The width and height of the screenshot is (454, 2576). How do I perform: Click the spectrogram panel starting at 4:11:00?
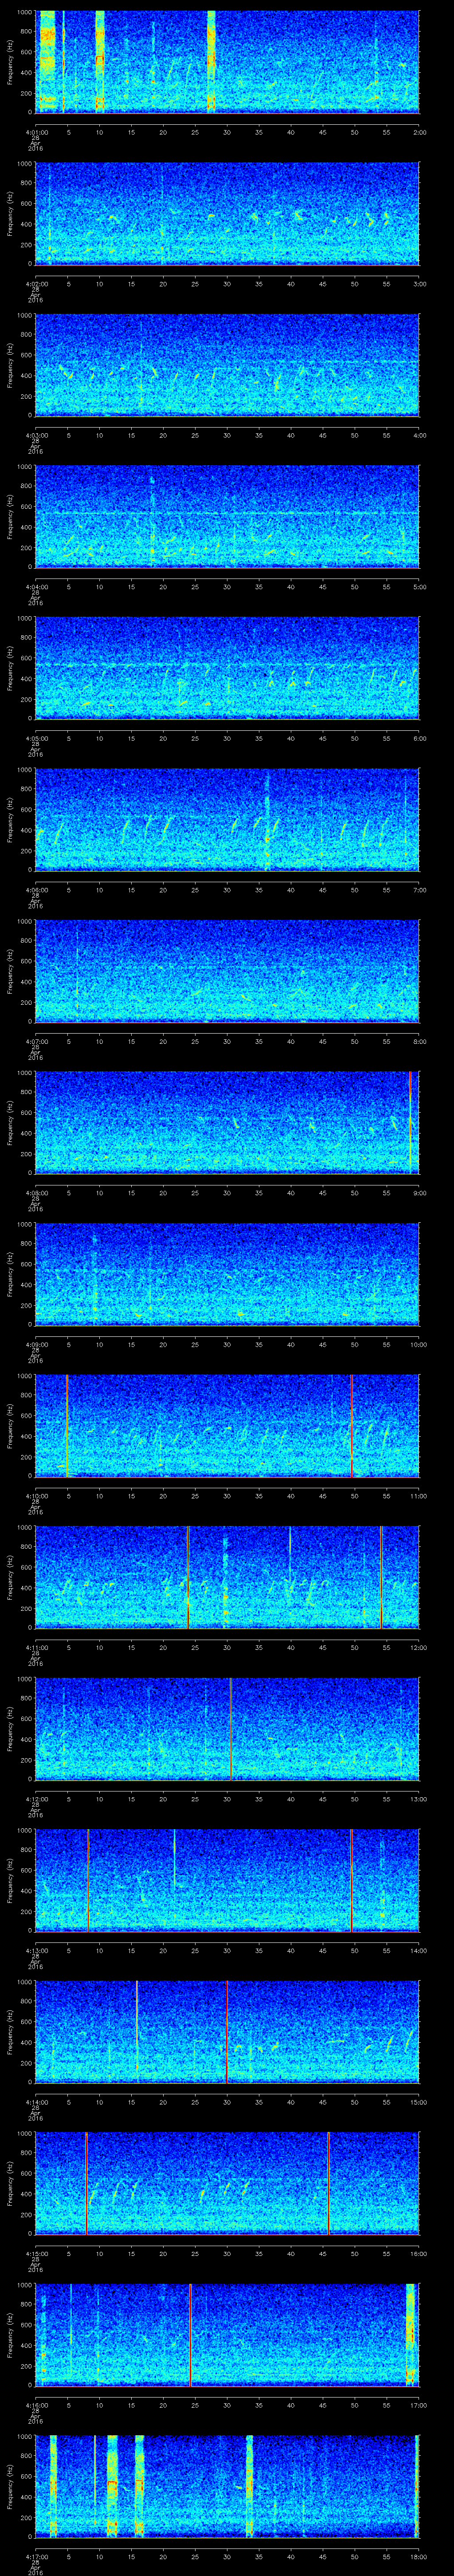tap(227, 1577)
